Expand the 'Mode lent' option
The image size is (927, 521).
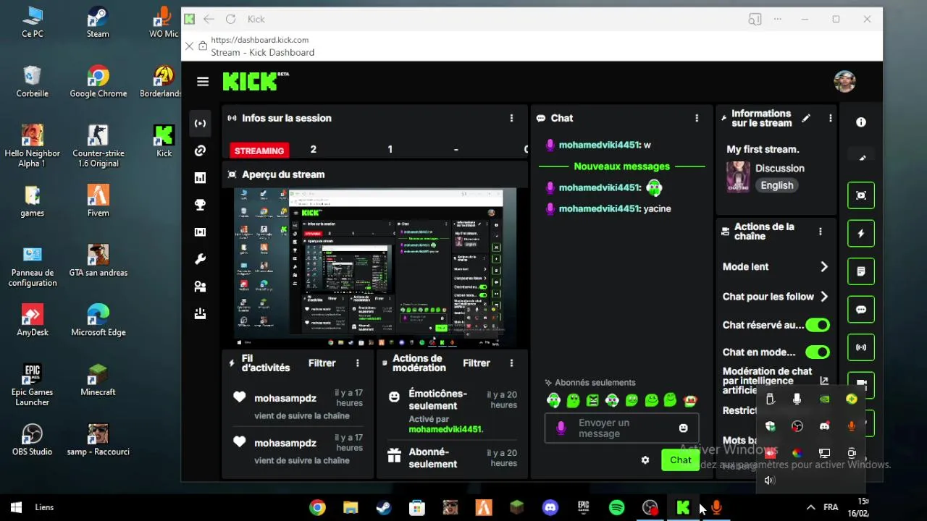(x=823, y=267)
